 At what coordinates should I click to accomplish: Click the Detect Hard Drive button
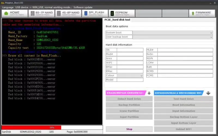click(x=129, y=99)
